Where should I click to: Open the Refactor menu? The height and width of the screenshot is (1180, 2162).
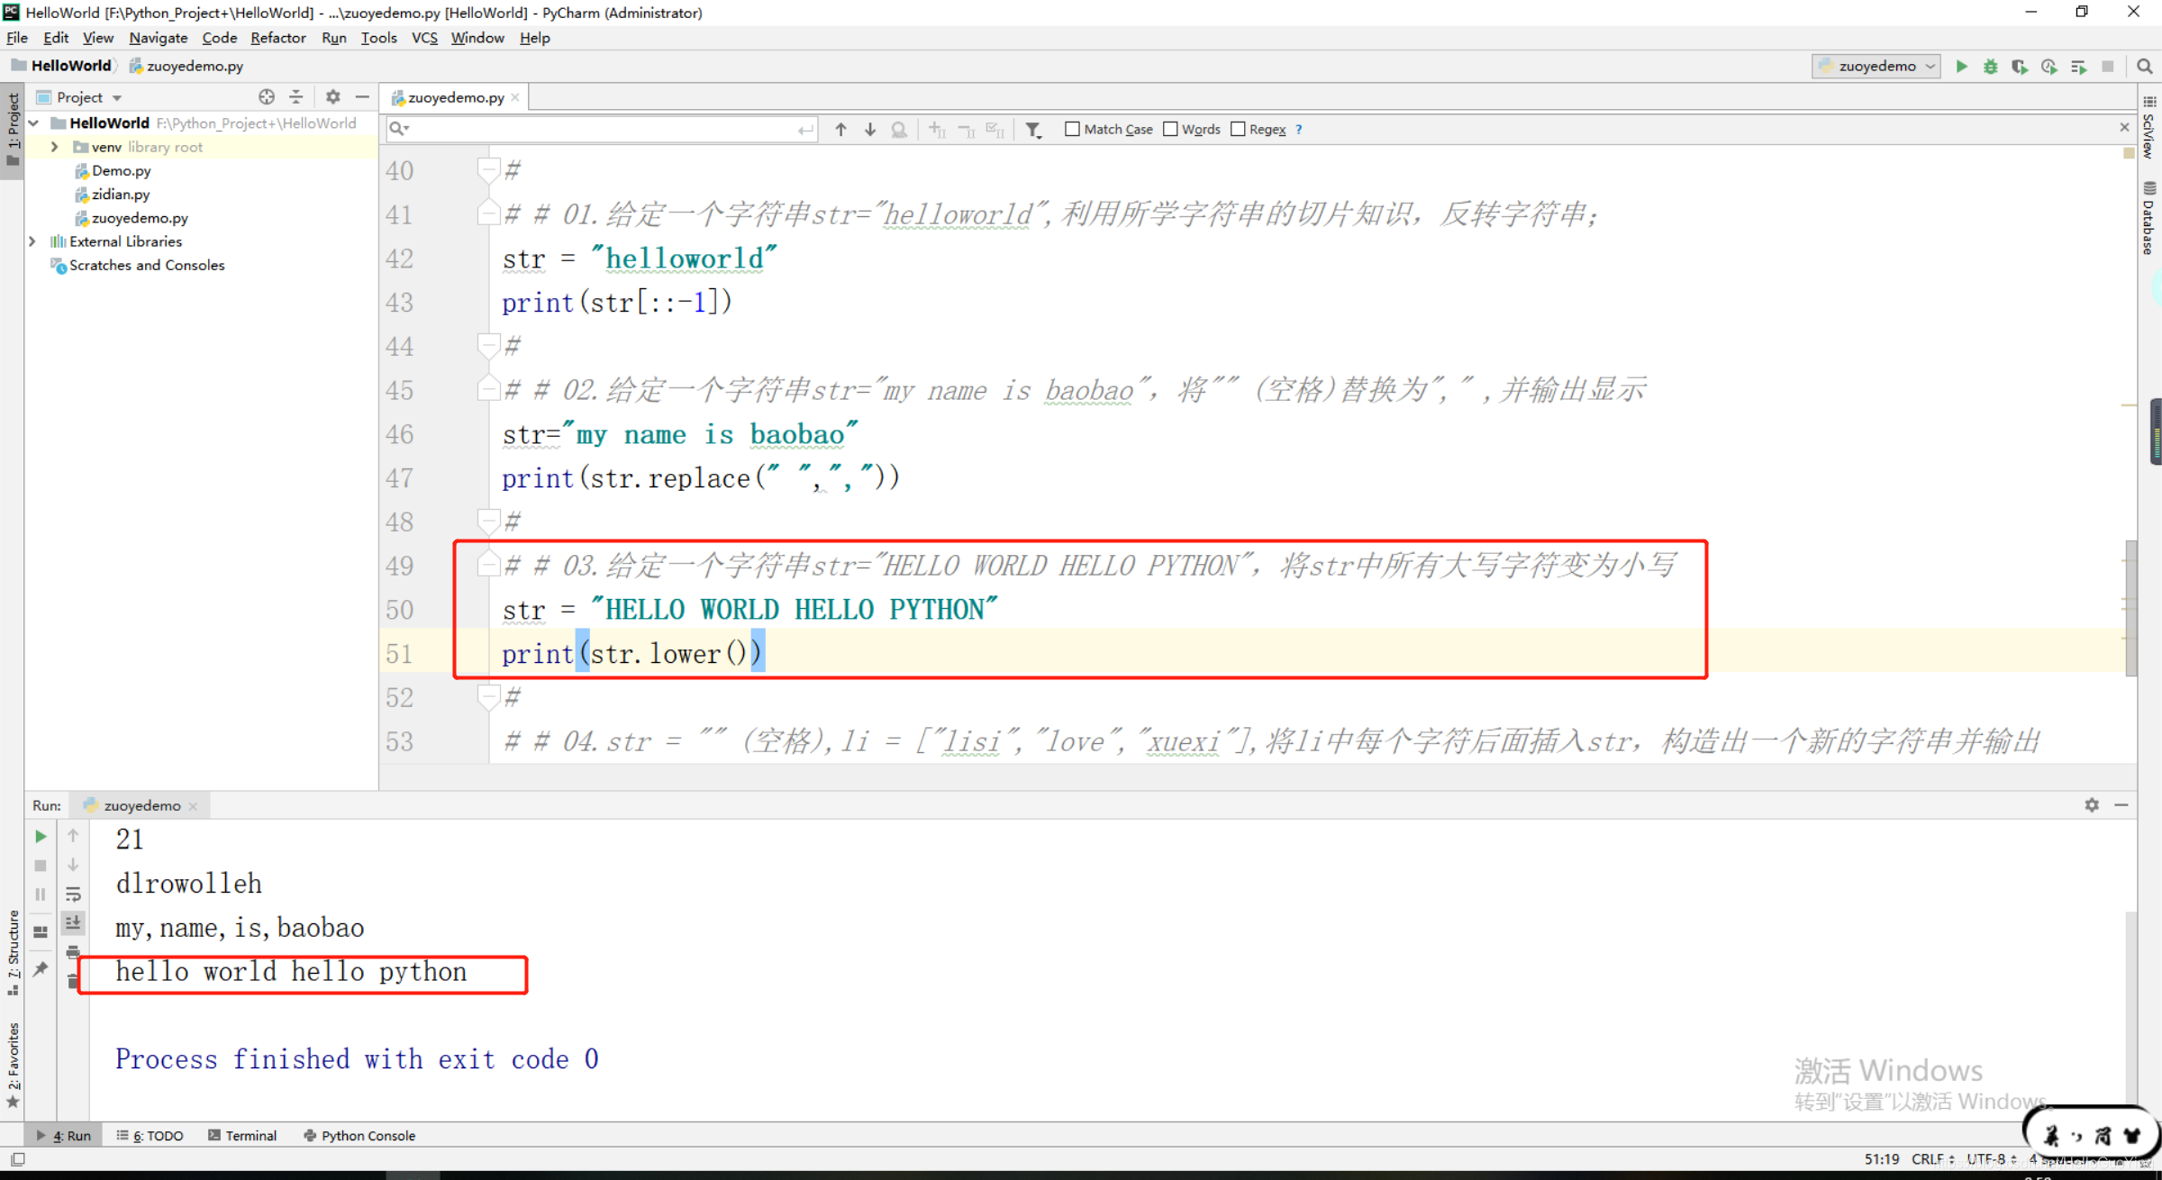tap(277, 38)
